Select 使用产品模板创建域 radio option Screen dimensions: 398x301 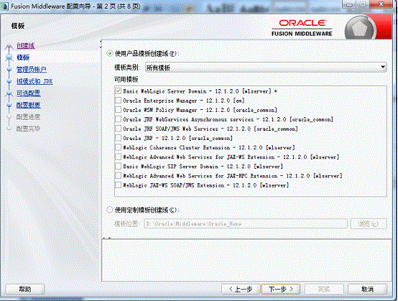110,54
